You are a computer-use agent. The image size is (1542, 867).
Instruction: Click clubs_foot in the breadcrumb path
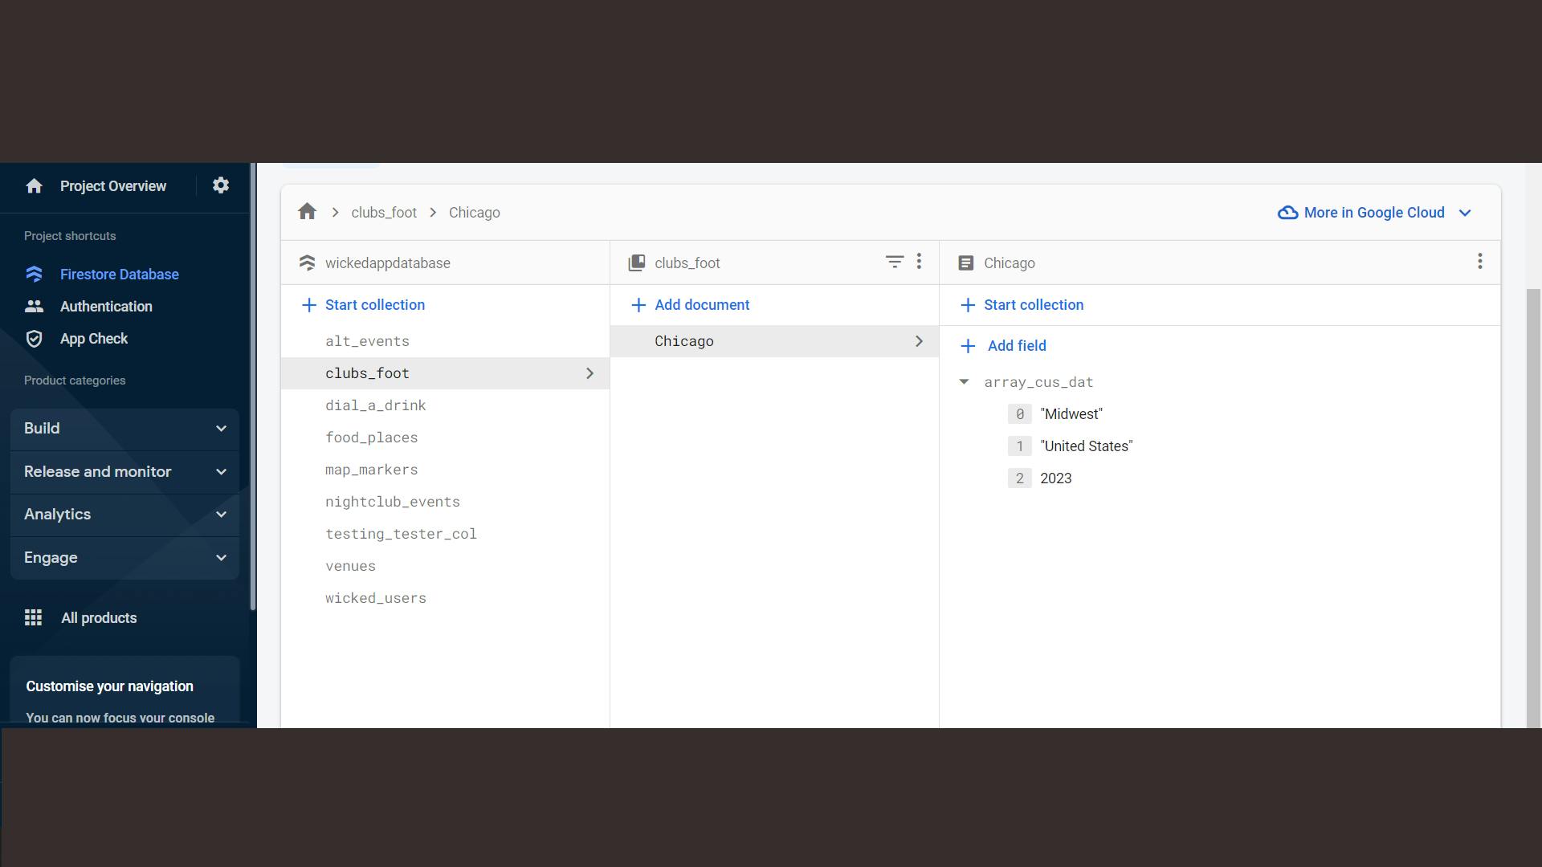tap(383, 213)
